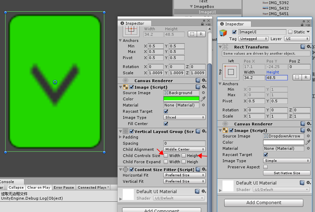Open the Horizontal Fit Preferred Size dropdown
This screenshot has width=315, height=212.
[184, 175]
